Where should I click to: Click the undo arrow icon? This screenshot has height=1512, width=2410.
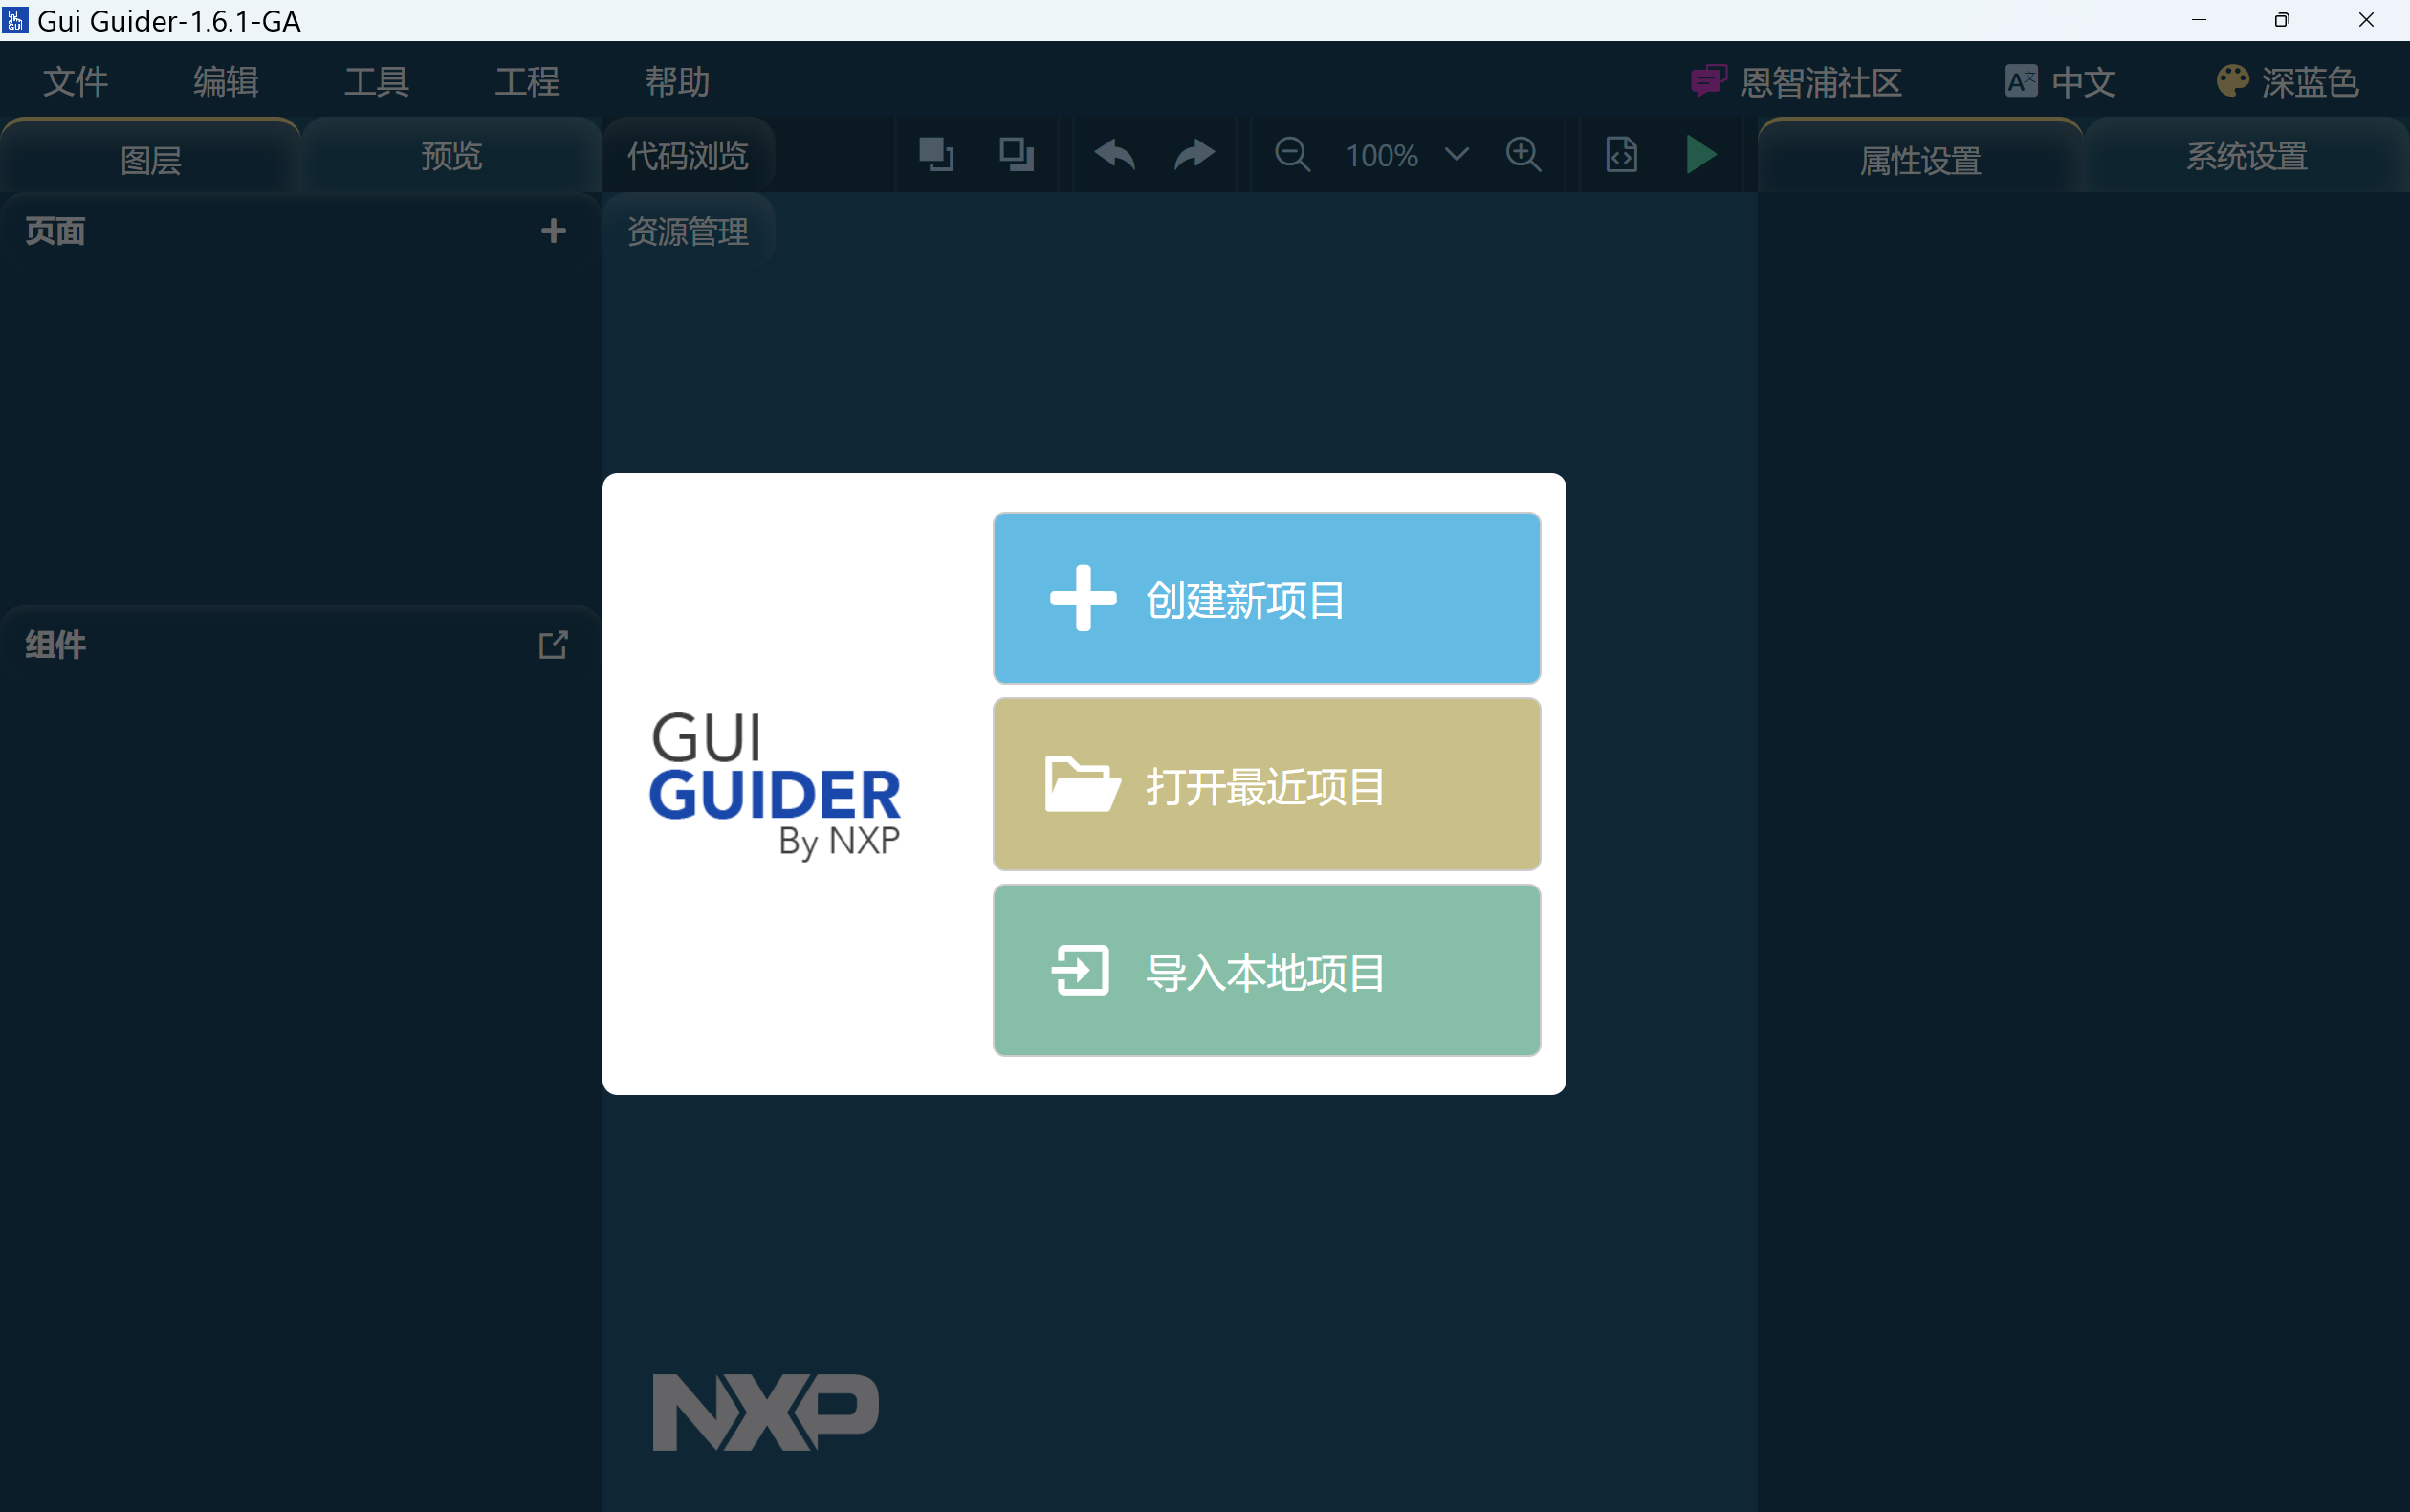coord(1114,154)
